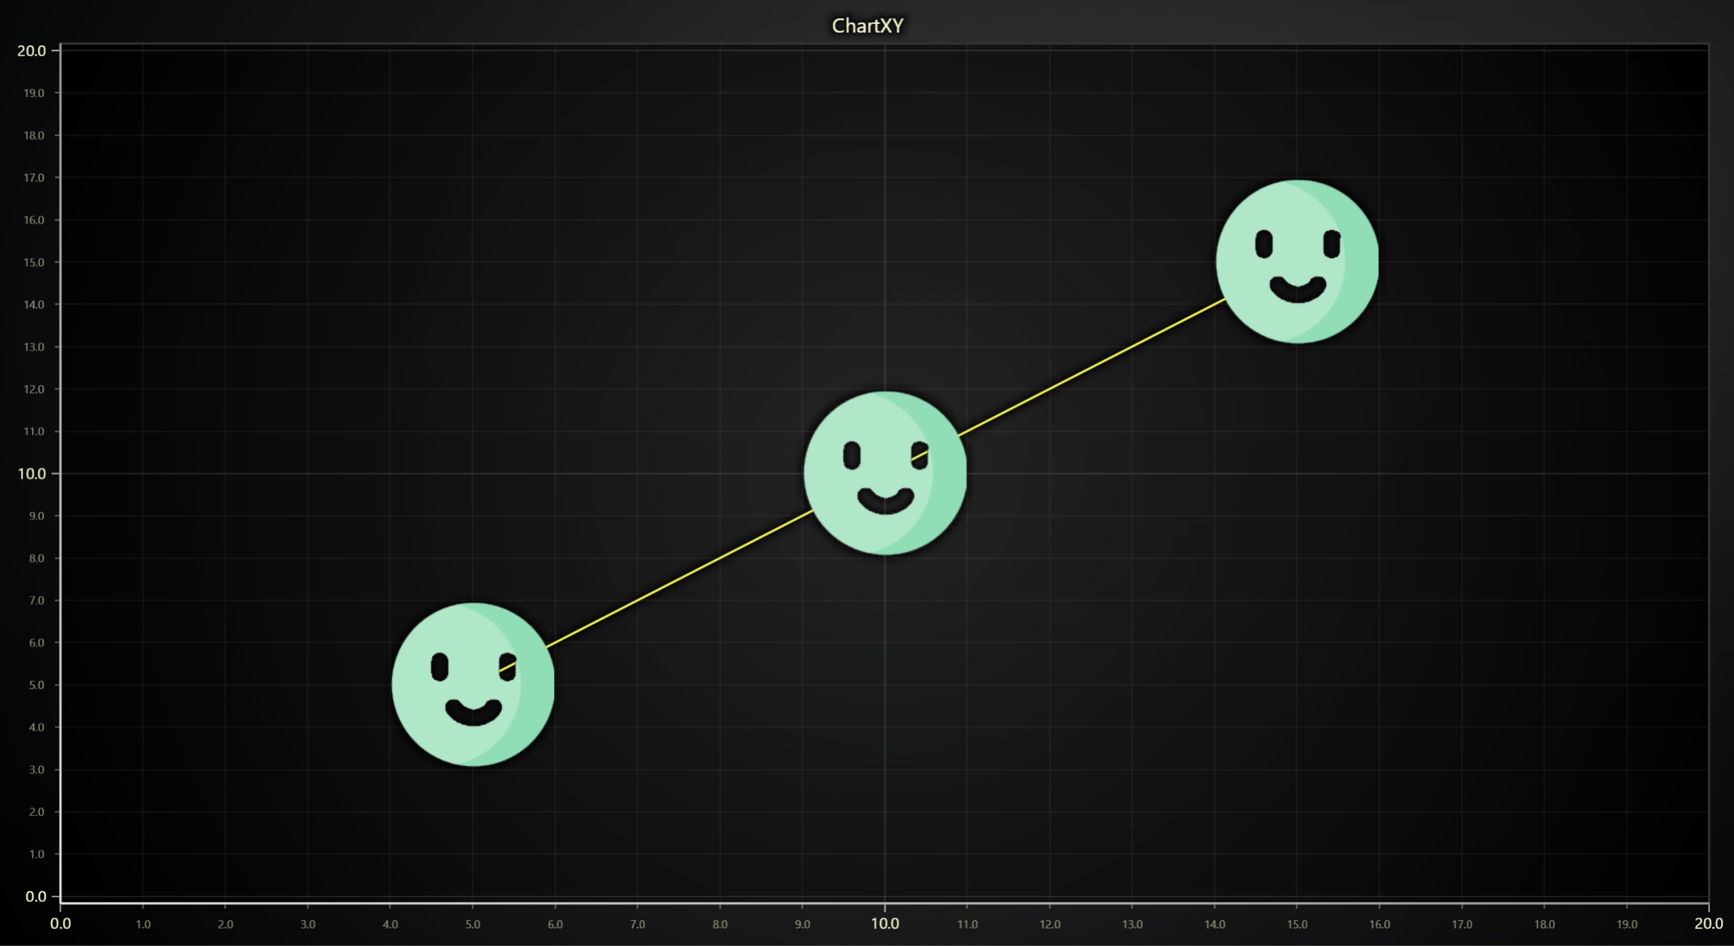Click the Y-axis label 8.0

point(37,558)
